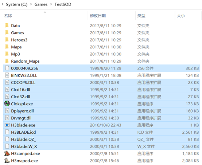Click the Clcd16.dll file icon
This screenshot has width=202, height=165.
click(x=7, y=89)
